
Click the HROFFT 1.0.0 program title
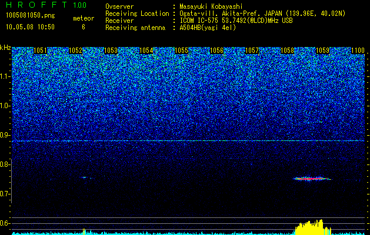point(46,5)
